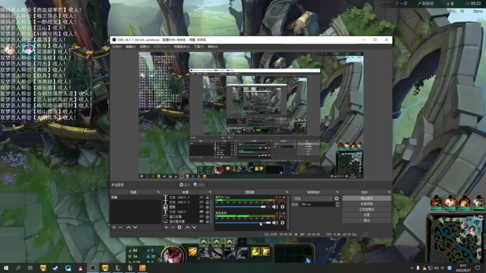Toggle the lock of the Display Capture source
Screen dimensions: 486x273
(x=207, y=221)
